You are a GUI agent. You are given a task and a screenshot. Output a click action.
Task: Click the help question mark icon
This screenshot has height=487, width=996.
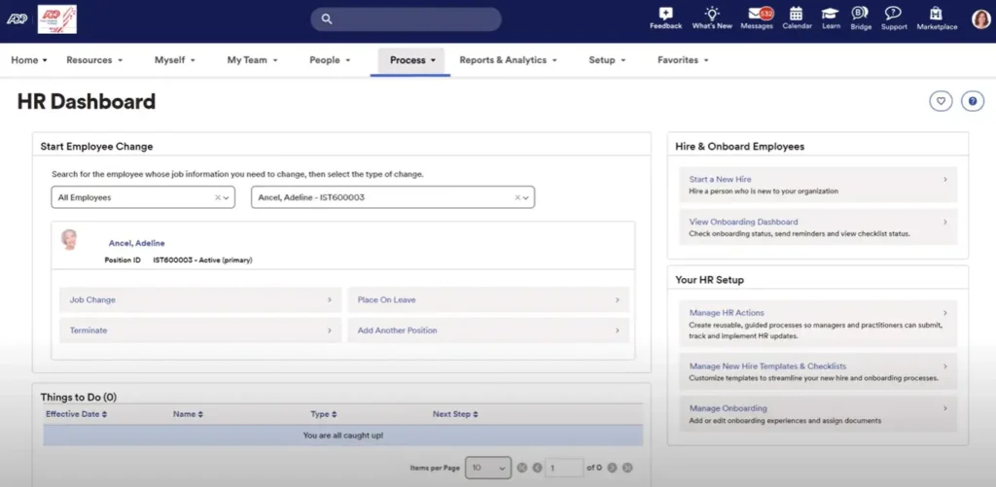point(972,101)
